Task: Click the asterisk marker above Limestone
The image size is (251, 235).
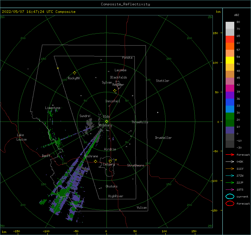Action: click(53, 105)
